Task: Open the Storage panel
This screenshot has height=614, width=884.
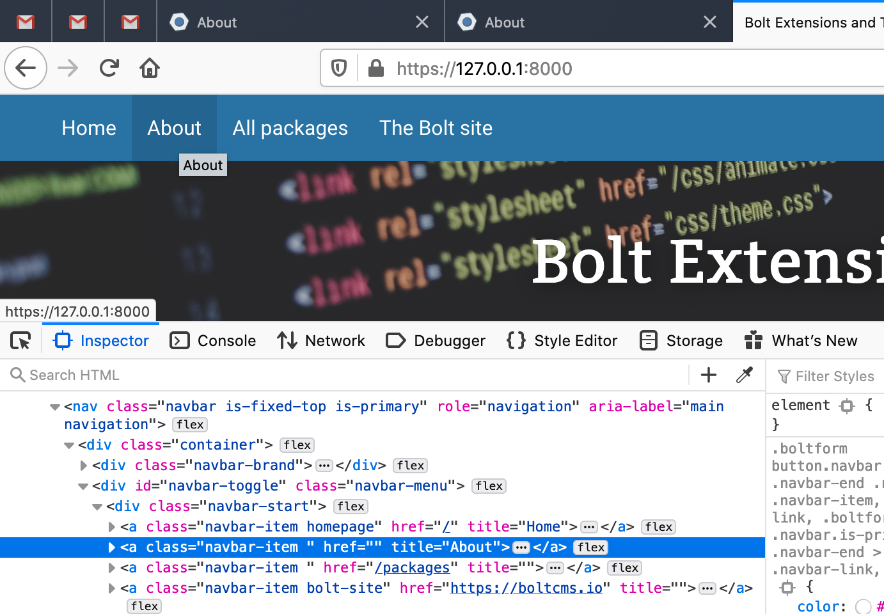Action: (682, 341)
